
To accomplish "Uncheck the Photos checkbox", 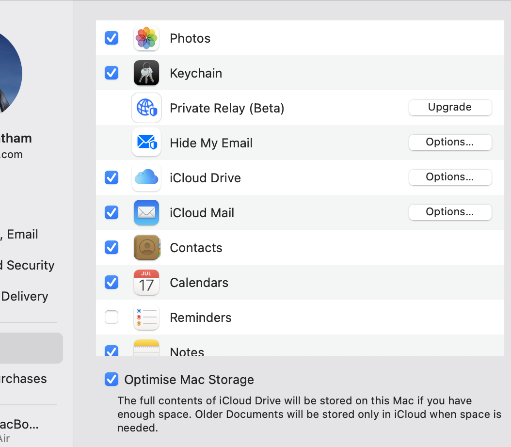I will (112, 38).
